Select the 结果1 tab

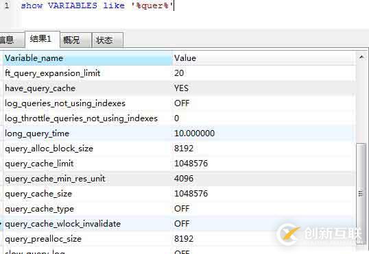[43, 39]
